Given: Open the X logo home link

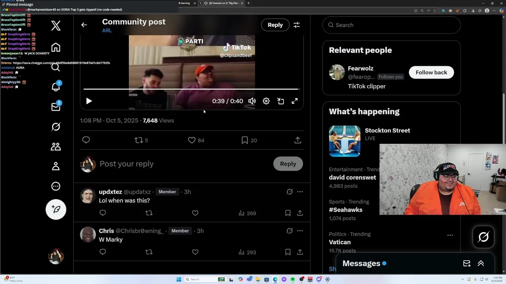Looking at the screenshot, I should coord(56,26).
